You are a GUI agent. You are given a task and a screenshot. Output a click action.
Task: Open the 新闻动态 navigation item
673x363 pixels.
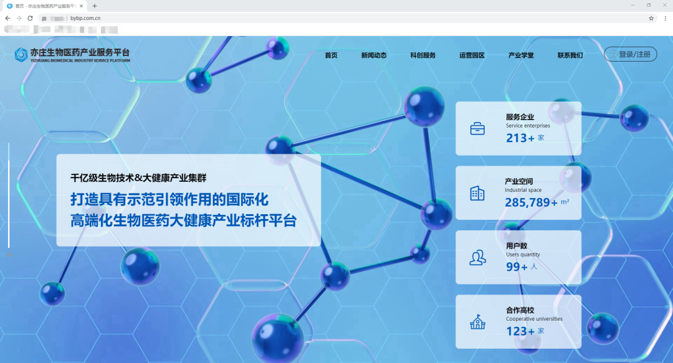pos(374,55)
